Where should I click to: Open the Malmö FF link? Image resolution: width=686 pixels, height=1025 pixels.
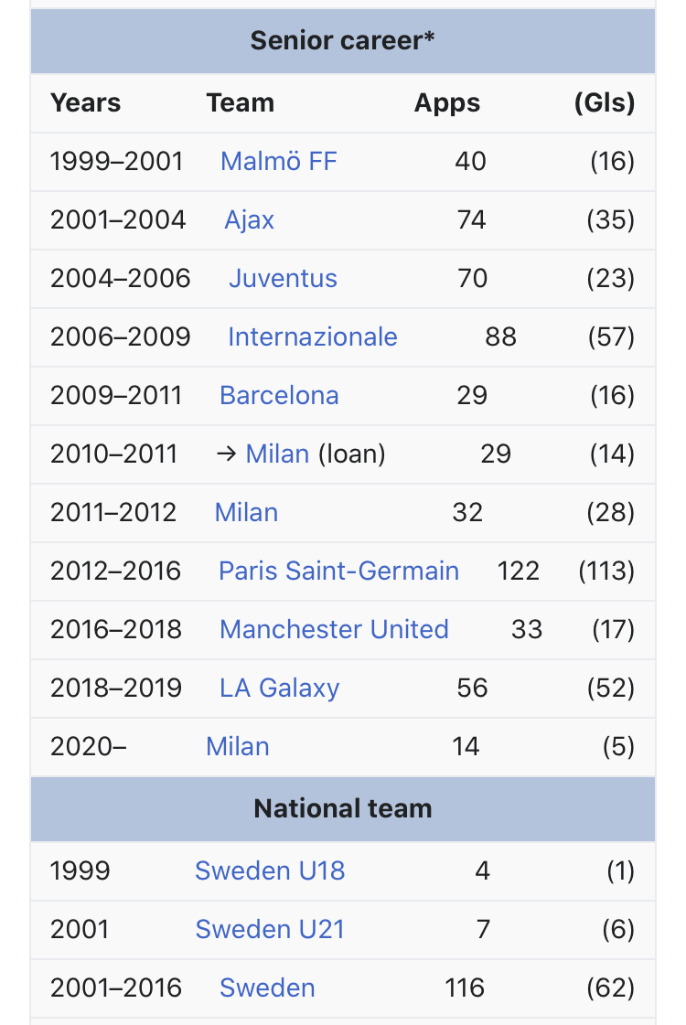coord(279,161)
